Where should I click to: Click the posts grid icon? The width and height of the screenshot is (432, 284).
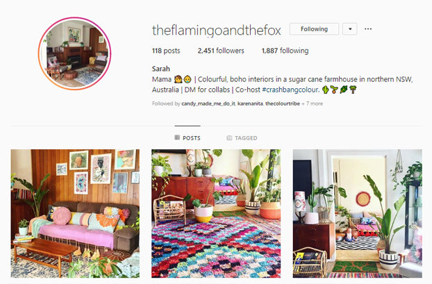pos(177,137)
